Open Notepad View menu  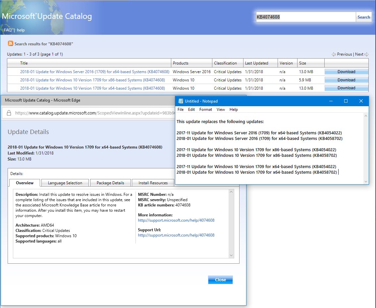221,110
